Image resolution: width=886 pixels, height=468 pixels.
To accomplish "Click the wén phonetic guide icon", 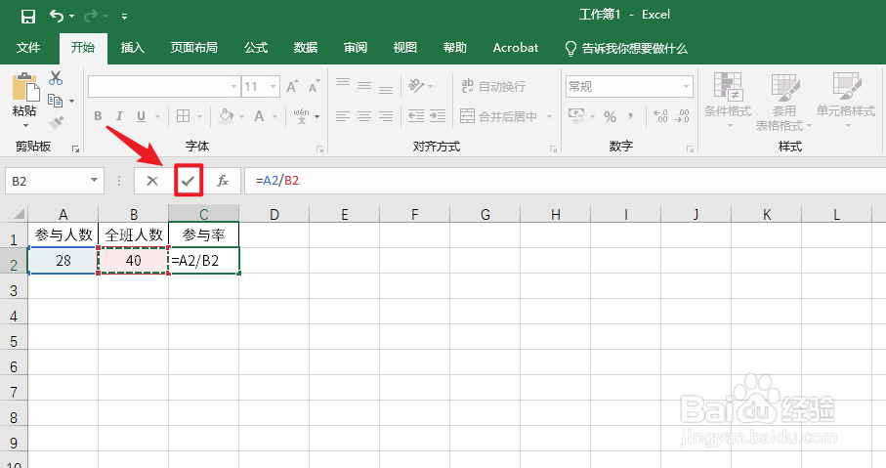I will (x=301, y=116).
